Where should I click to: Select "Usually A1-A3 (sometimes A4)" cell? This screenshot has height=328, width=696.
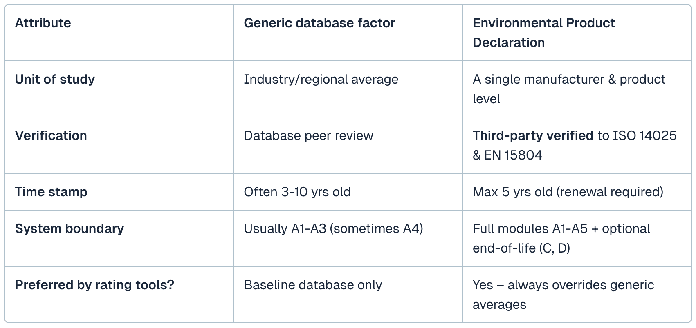(333, 229)
